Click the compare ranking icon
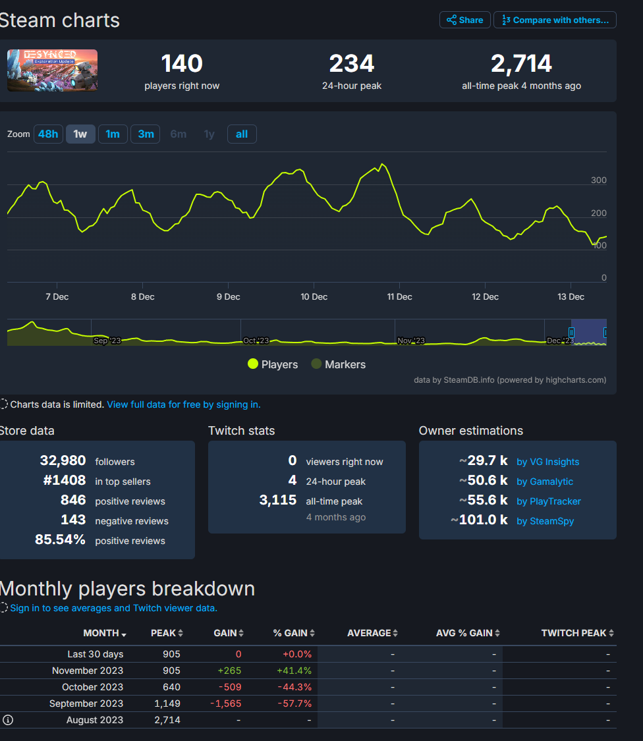643x741 pixels. pos(506,20)
